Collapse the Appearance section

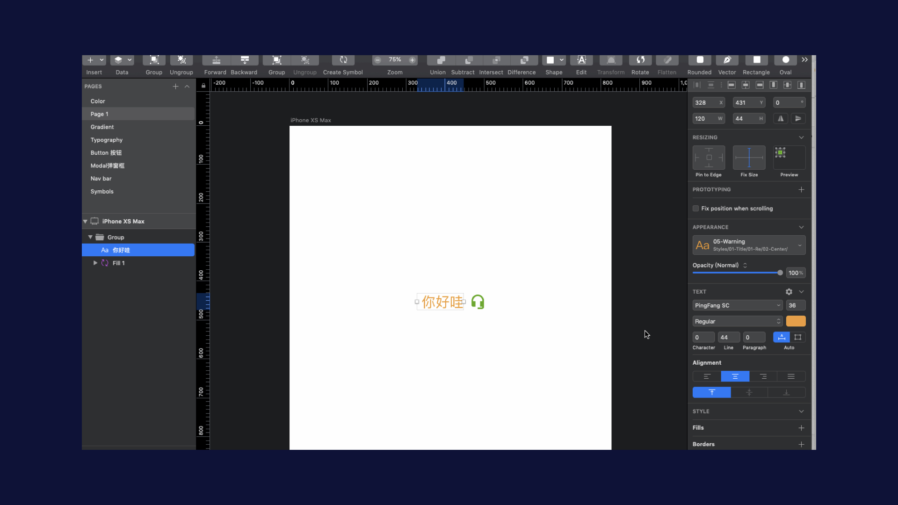(x=801, y=227)
